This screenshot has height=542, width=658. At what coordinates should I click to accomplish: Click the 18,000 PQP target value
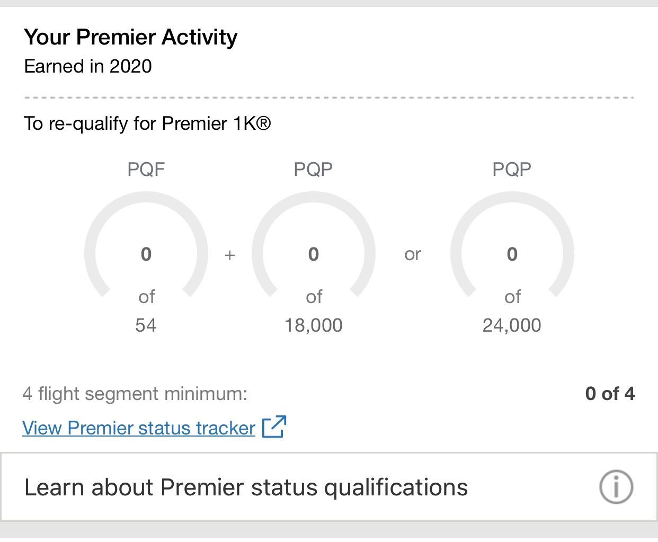pos(313,325)
